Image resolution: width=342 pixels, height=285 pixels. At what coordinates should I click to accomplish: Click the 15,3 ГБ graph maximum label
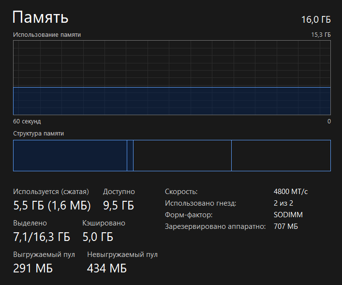click(x=321, y=35)
